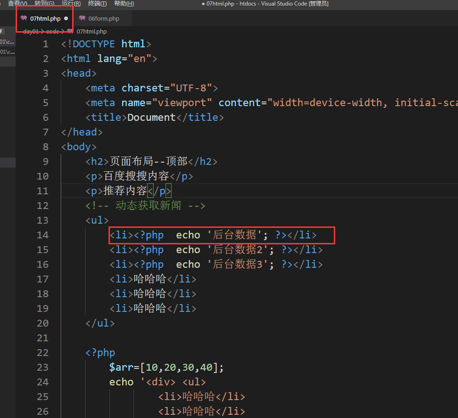Open the 帮助(H) menu

pyautogui.click(x=123, y=4)
